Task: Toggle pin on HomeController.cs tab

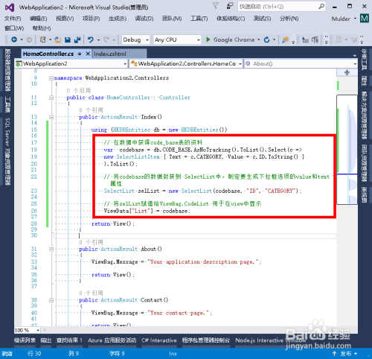Action: 80,54
